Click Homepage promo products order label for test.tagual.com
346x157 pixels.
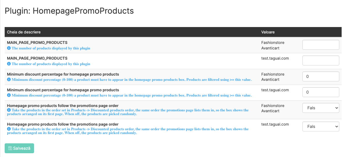click(63, 124)
